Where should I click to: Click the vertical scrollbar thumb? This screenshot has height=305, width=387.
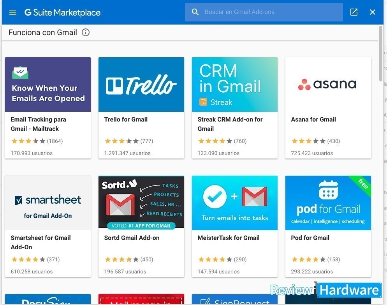(381, 53)
